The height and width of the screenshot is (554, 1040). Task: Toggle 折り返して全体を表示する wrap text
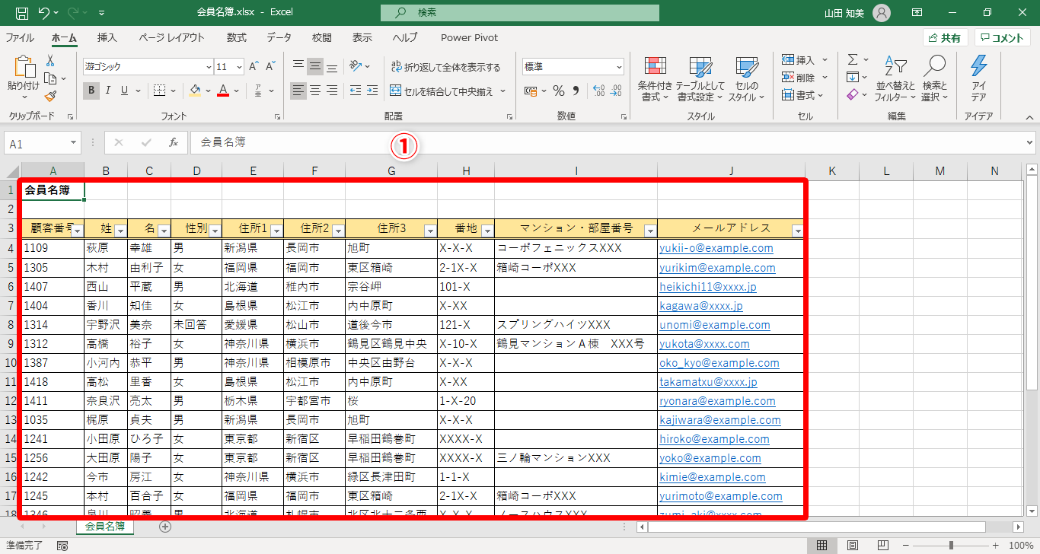tap(445, 67)
